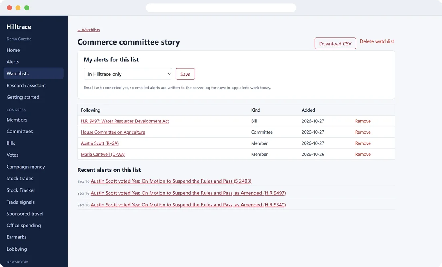
Task: Open Getting started page
Action: coord(23,97)
